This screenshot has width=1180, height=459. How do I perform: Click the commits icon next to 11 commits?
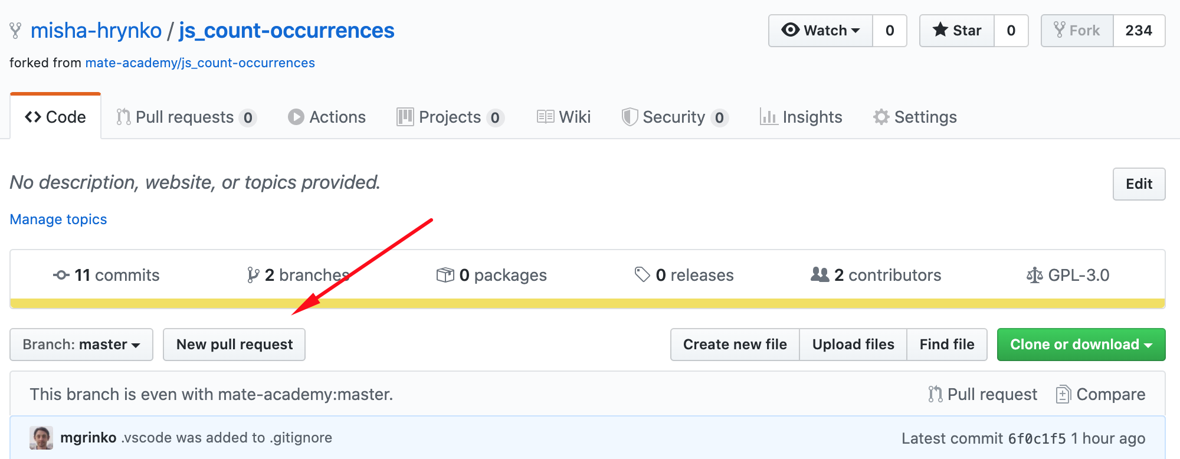click(61, 275)
